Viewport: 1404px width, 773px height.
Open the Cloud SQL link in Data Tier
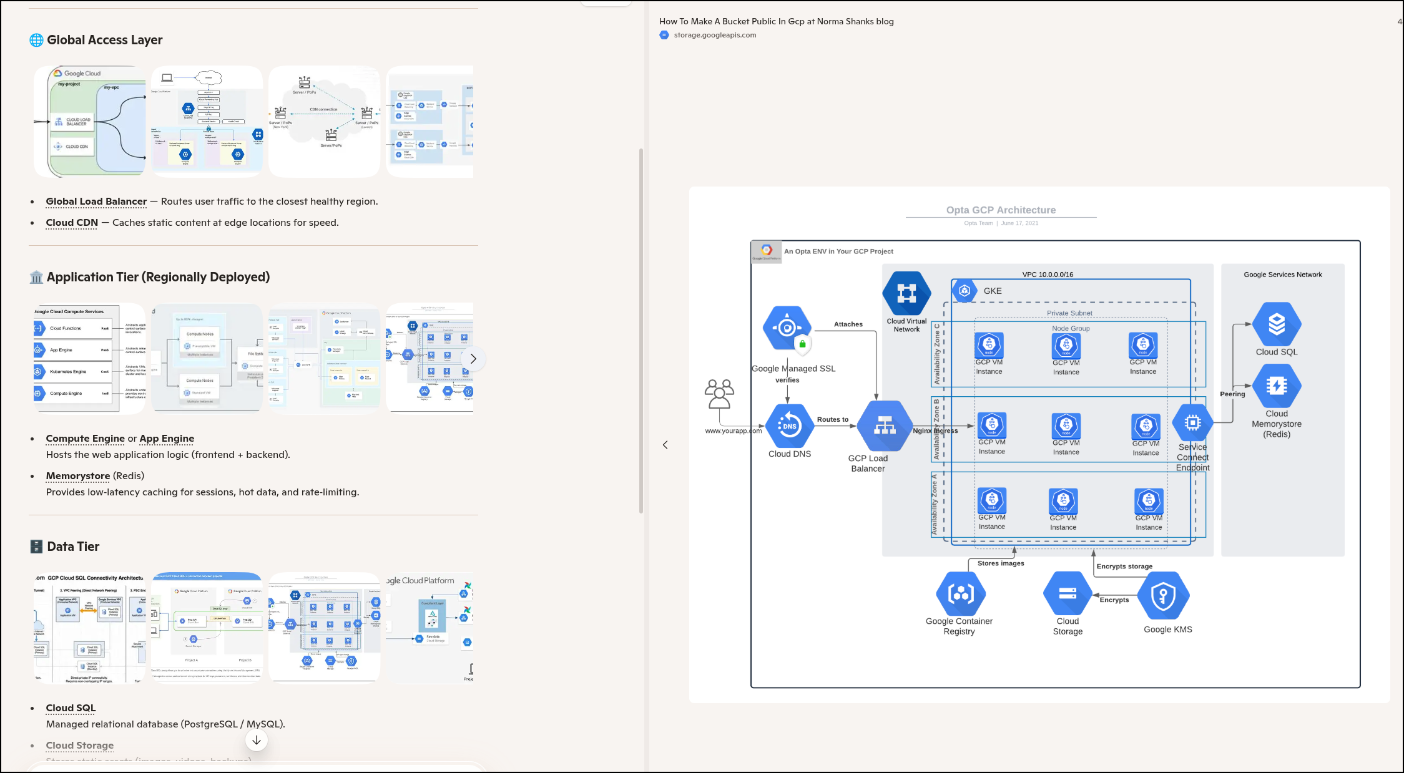pos(71,708)
